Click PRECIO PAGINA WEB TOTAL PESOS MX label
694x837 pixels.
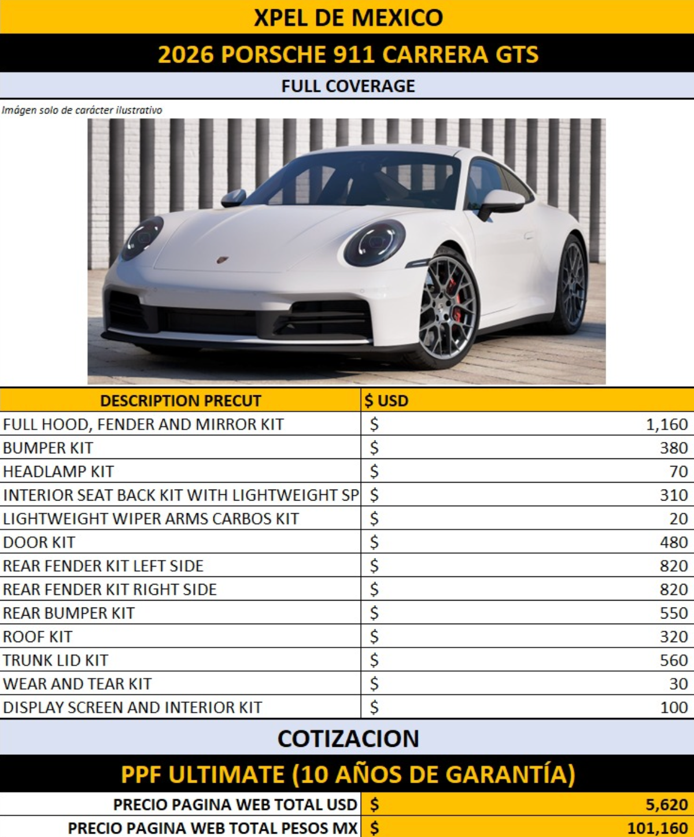[212, 828]
